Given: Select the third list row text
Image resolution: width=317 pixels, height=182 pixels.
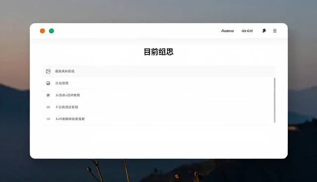Looking at the screenshot, I should point(68,95).
